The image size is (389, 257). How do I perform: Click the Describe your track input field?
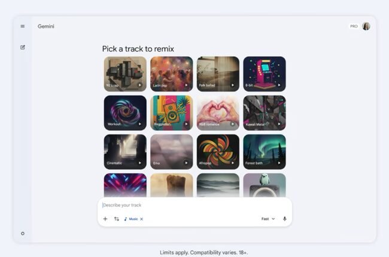(194, 205)
